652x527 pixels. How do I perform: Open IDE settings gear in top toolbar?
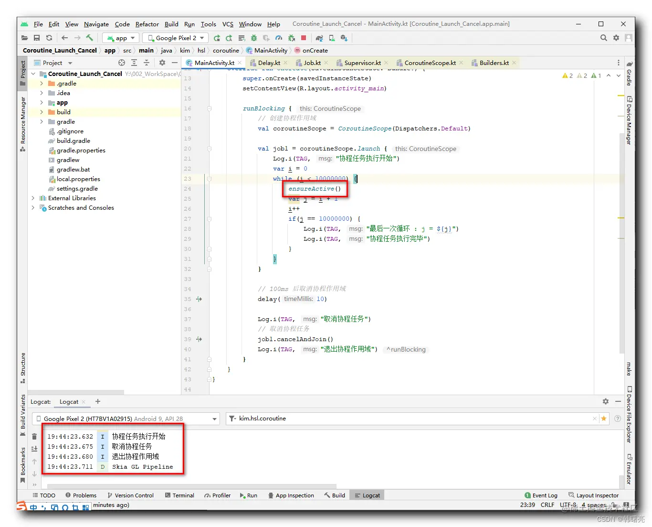tap(616, 38)
